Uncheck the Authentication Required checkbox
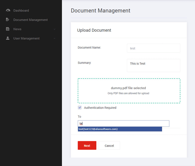The width and height of the screenshot is (195, 166). [x=79, y=108]
